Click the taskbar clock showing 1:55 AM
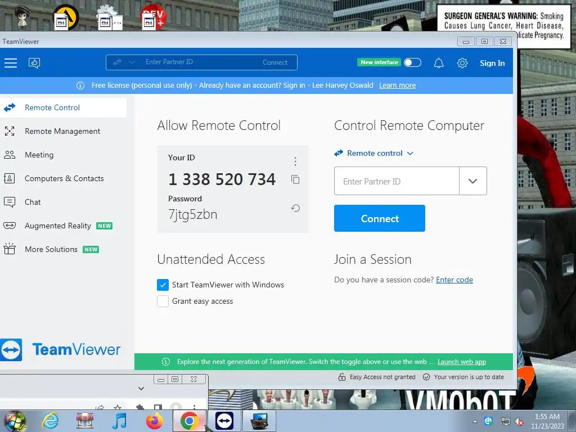576x432 pixels. [x=547, y=421]
